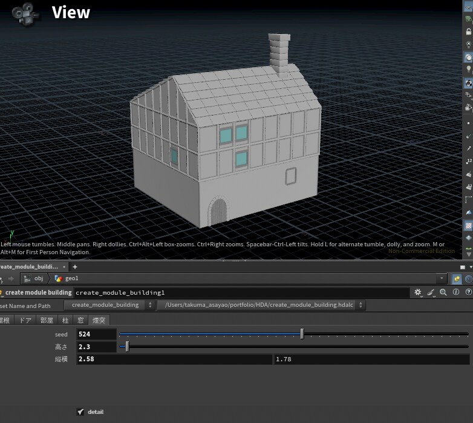
Task: Click the seed slider handle
Action: click(x=302, y=334)
